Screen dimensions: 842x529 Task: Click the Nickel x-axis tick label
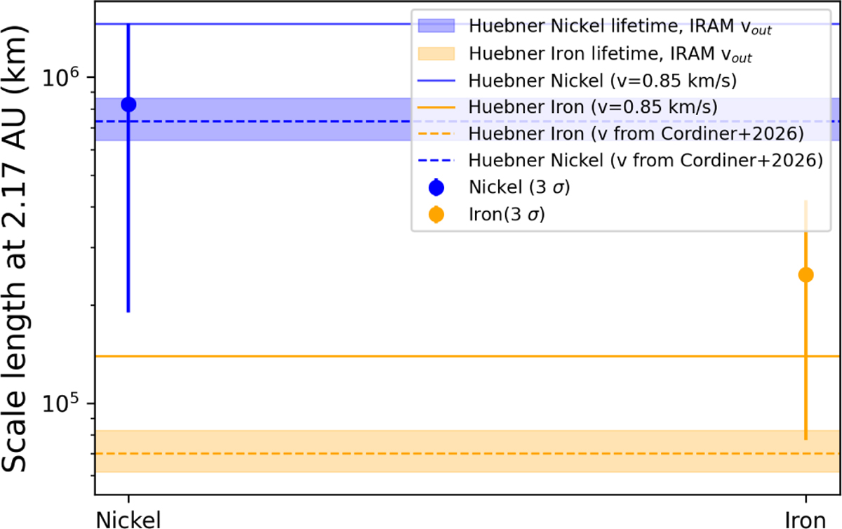pos(128,518)
